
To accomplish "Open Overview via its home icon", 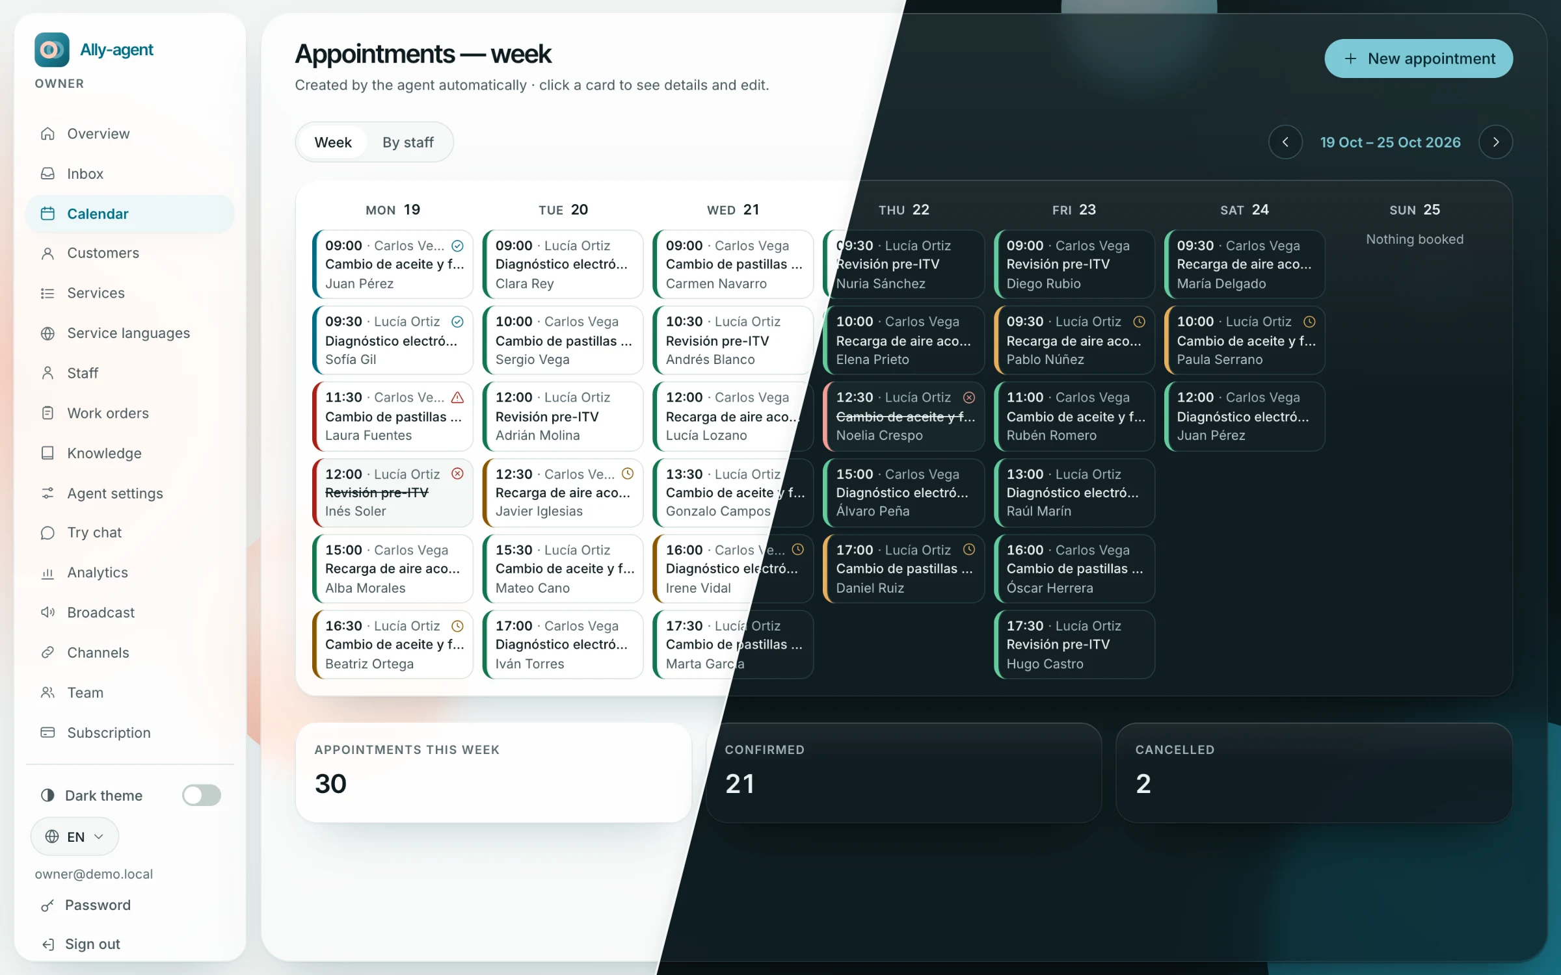I will coord(47,133).
